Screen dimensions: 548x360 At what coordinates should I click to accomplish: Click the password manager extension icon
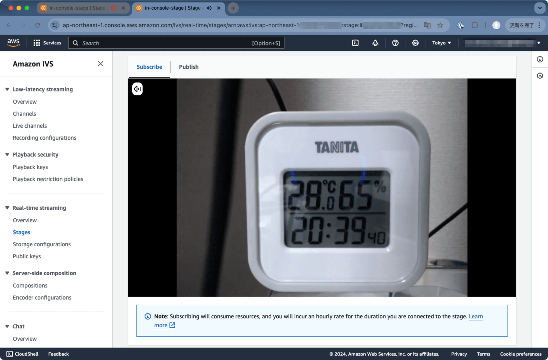[460, 25]
